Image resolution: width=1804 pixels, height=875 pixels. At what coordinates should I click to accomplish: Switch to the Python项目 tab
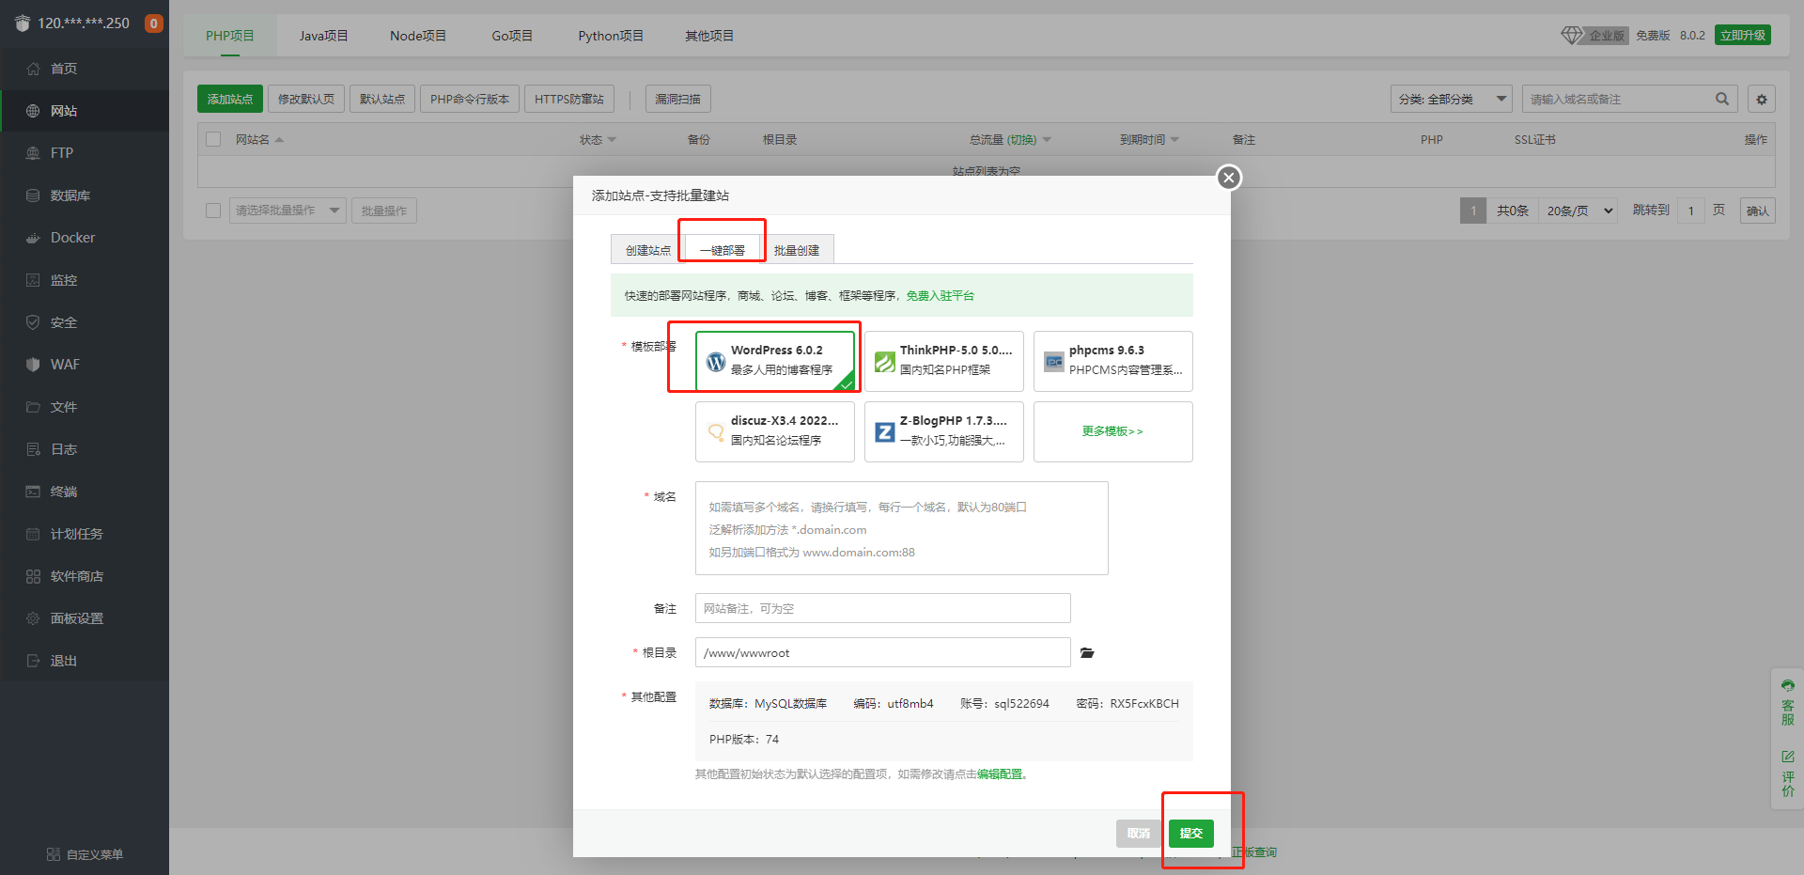click(x=611, y=36)
